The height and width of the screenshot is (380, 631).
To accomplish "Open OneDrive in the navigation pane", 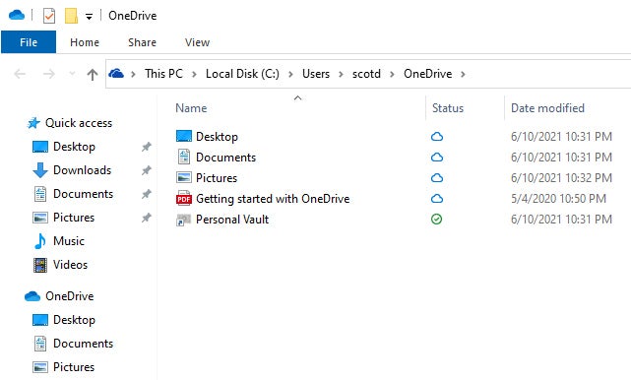I will coord(70,296).
